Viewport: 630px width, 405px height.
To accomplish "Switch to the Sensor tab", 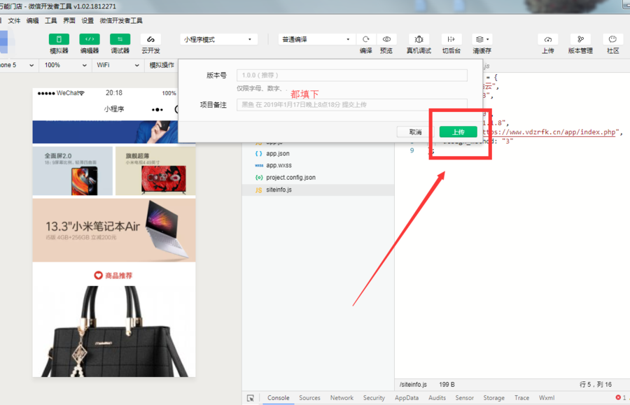I will pos(465,398).
